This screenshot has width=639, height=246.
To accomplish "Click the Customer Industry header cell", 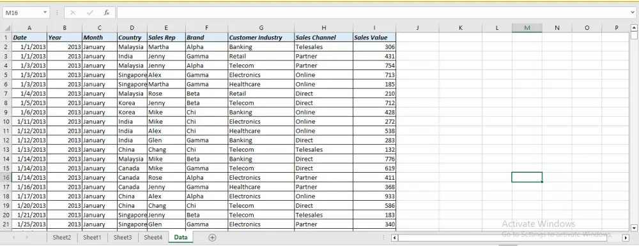I will click(x=261, y=38).
